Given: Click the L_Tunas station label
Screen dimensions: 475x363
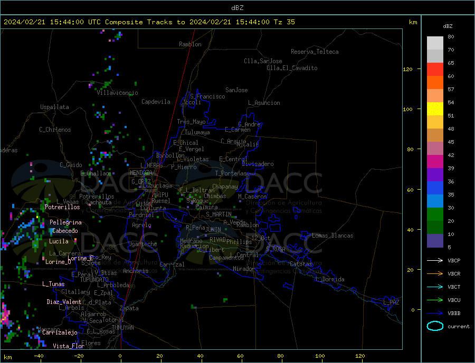Looking at the screenshot, I should [x=53, y=284].
